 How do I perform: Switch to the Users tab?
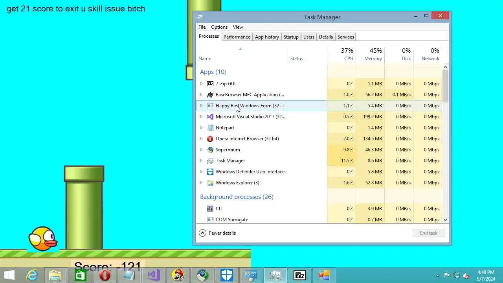click(x=309, y=37)
